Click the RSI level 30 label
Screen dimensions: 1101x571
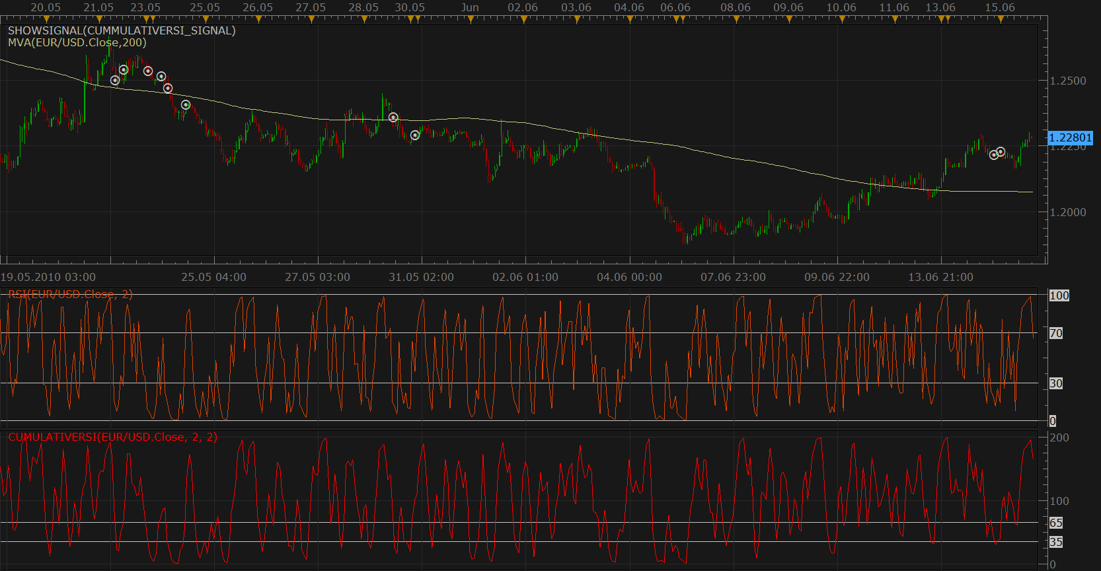[1056, 383]
